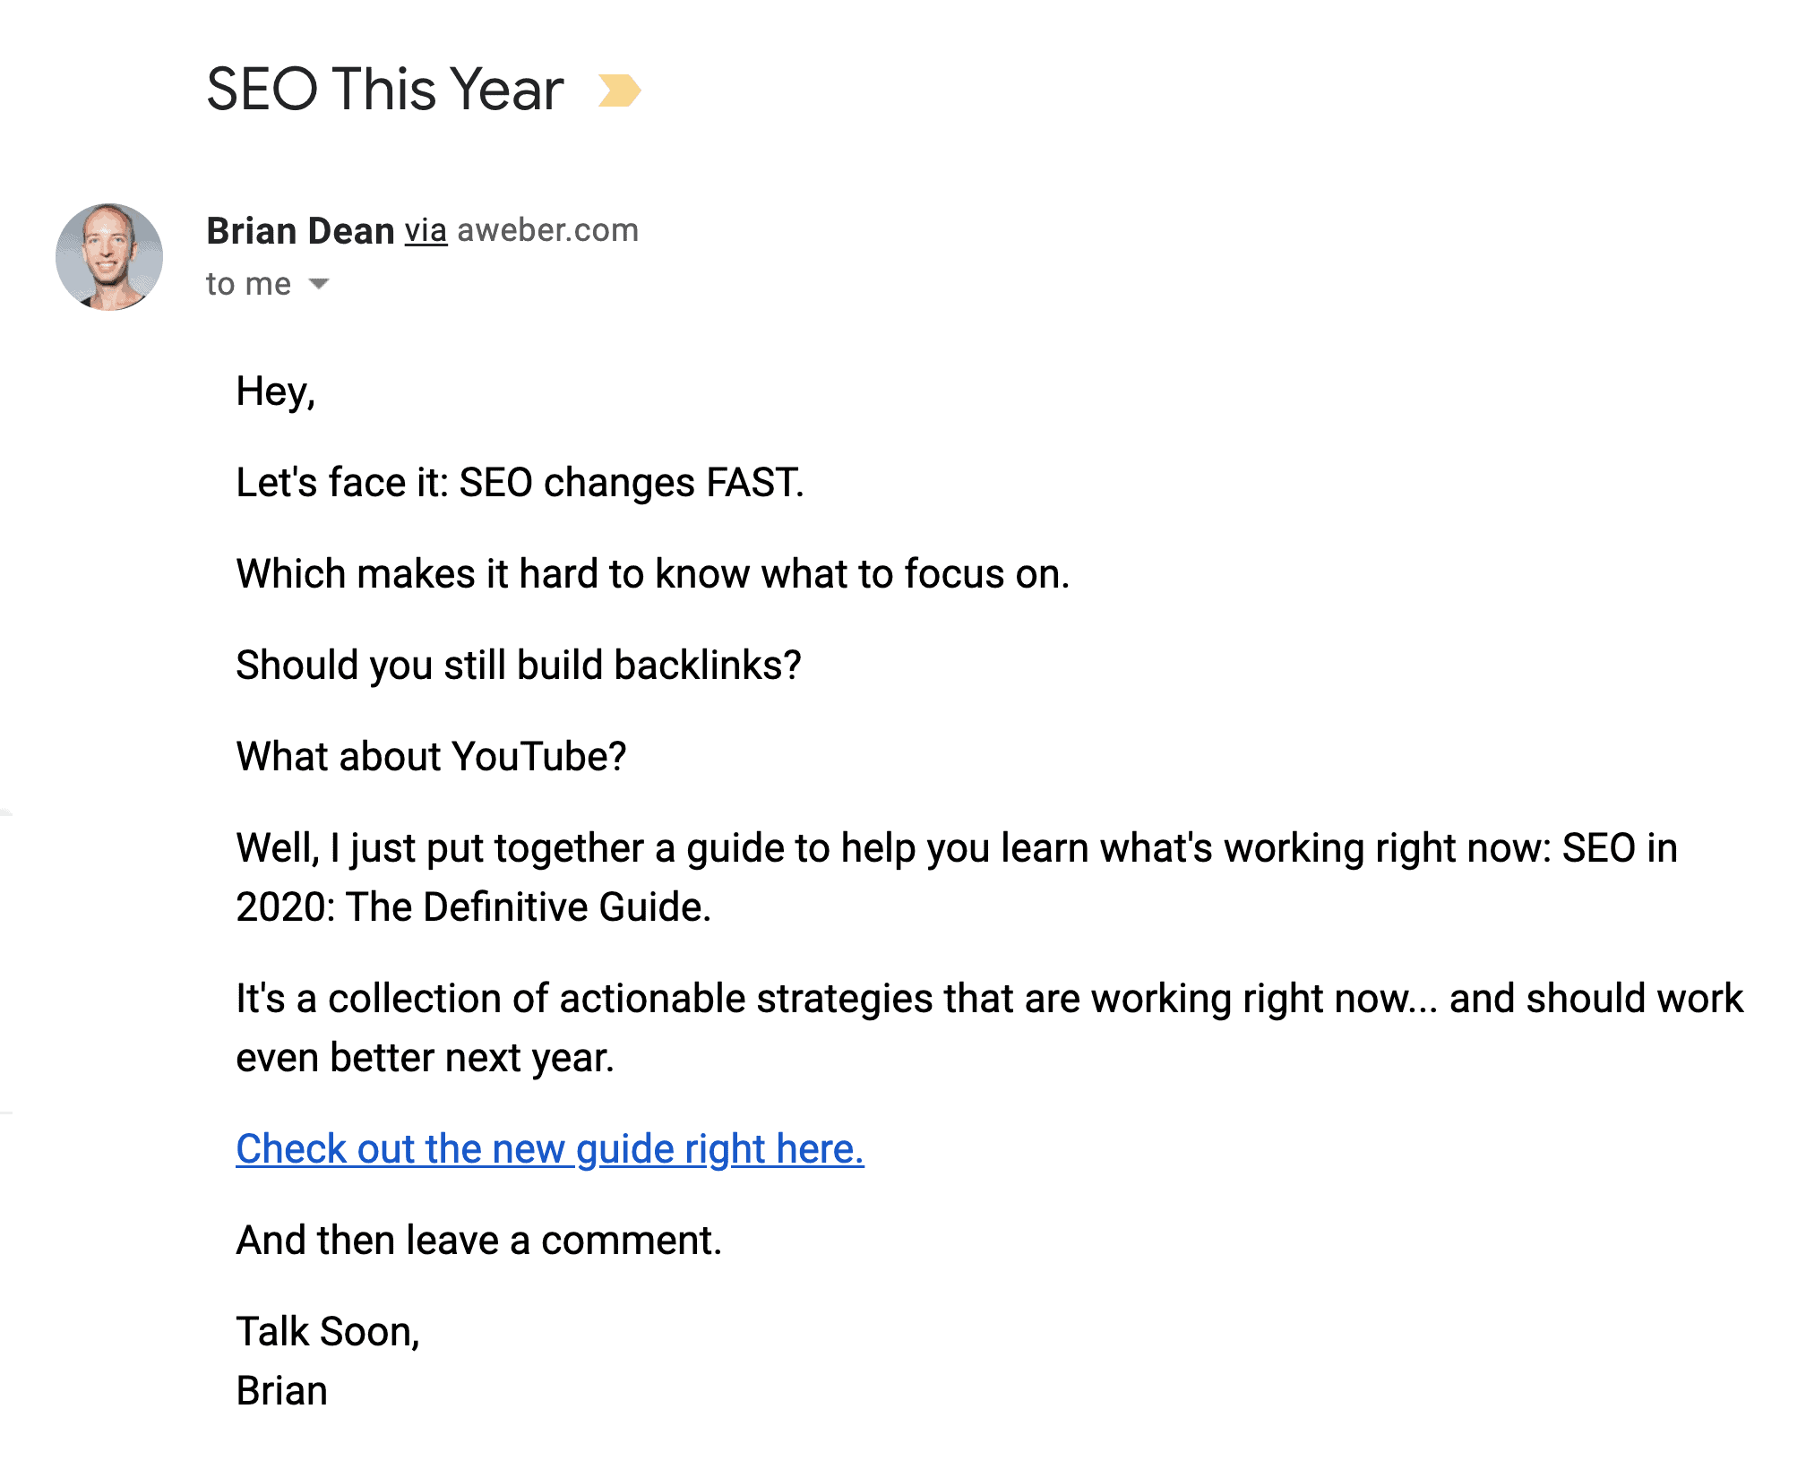Viewport: 1806px width, 1469px height.
Task: Click the "Let's face it: SEO changes FAST." line
Action: (520, 483)
